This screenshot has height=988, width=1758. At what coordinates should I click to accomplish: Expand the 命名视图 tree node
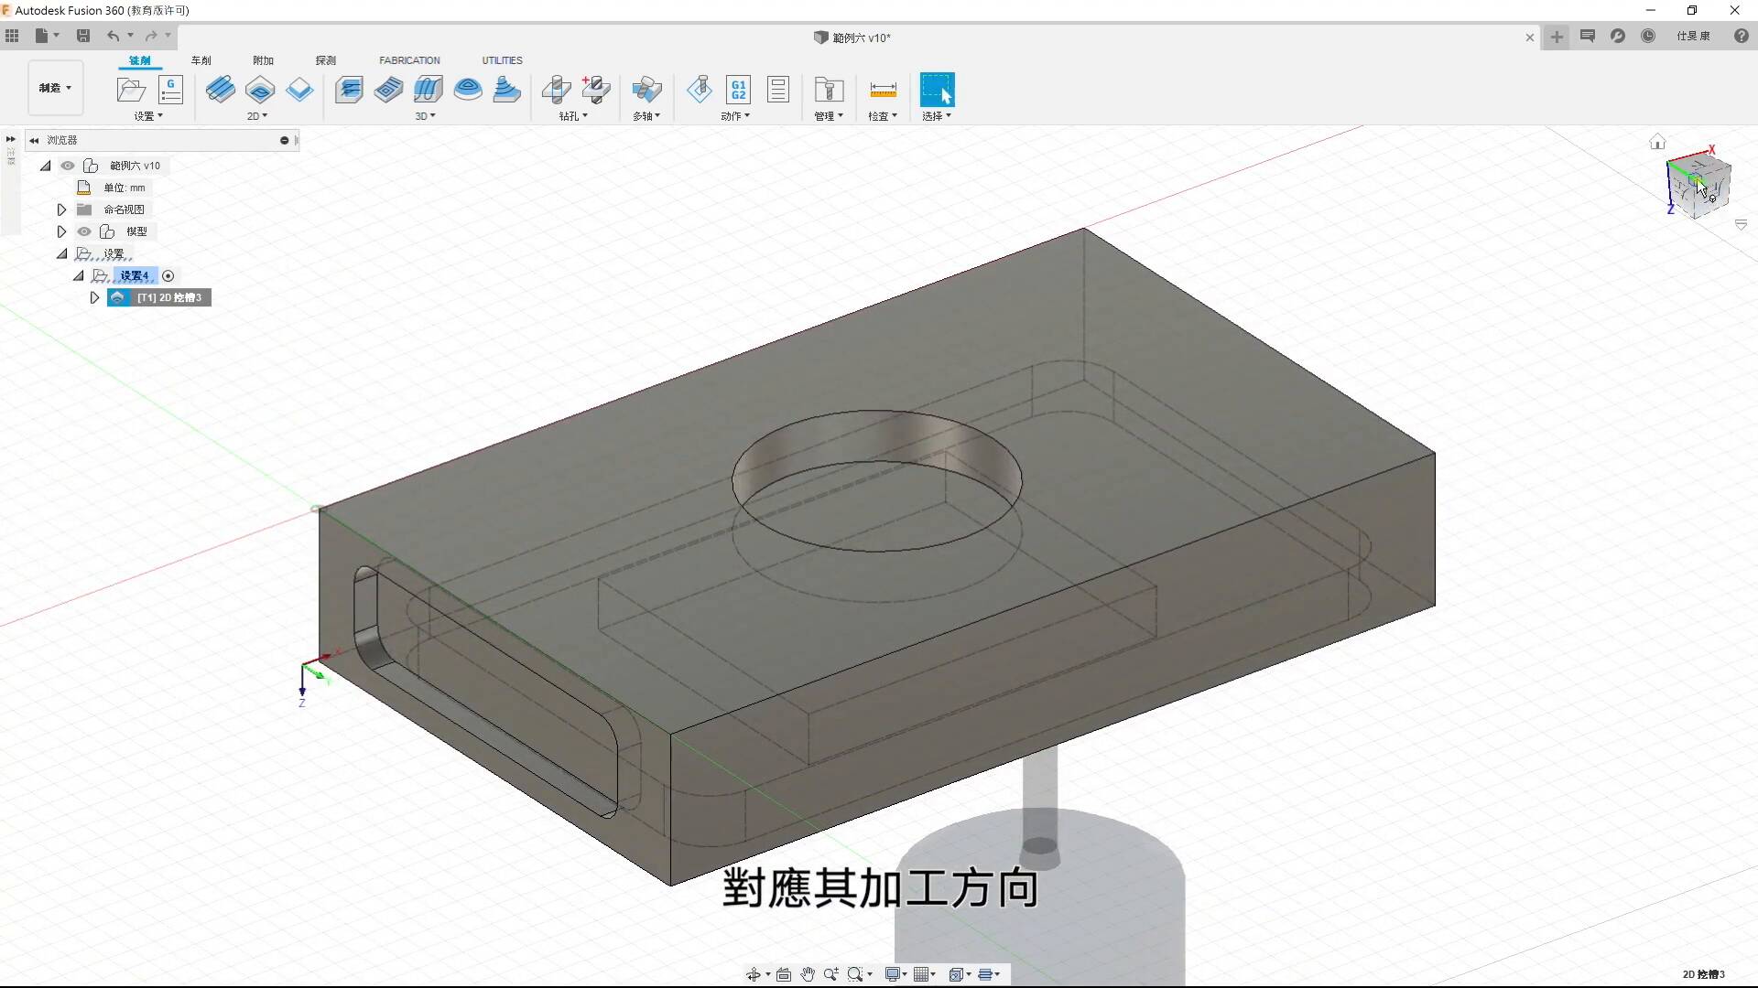61,209
